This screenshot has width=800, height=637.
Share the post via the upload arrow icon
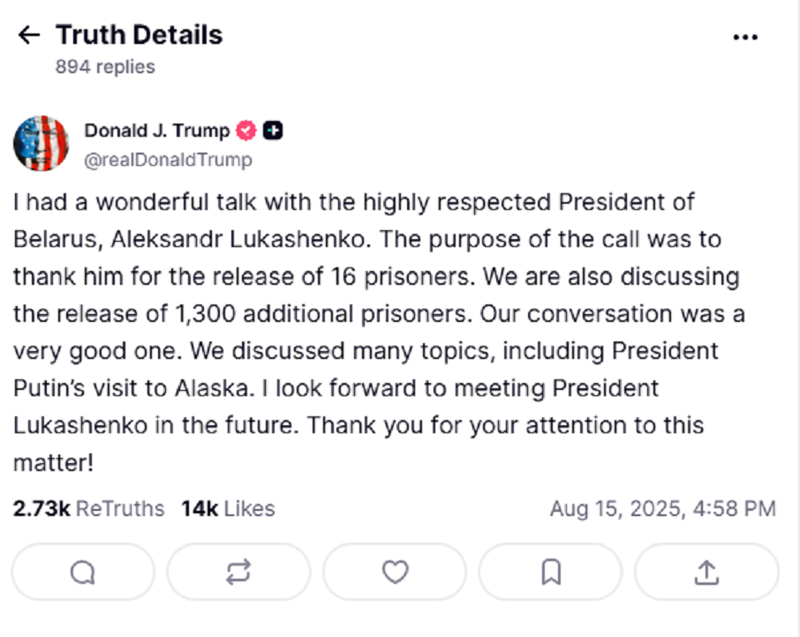[706, 573]
